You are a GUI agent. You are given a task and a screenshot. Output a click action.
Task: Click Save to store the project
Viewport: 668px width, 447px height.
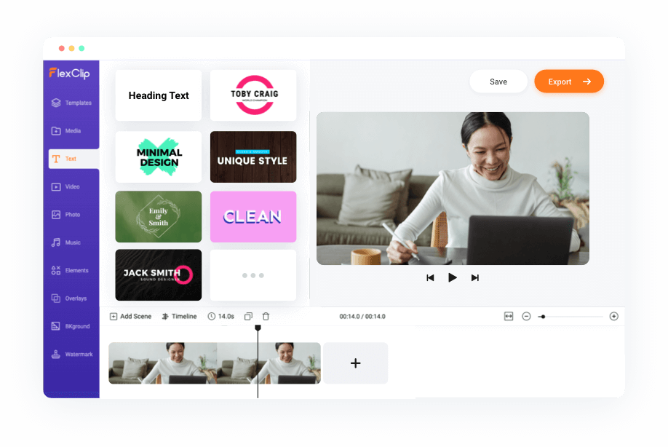tap(498, 81)
